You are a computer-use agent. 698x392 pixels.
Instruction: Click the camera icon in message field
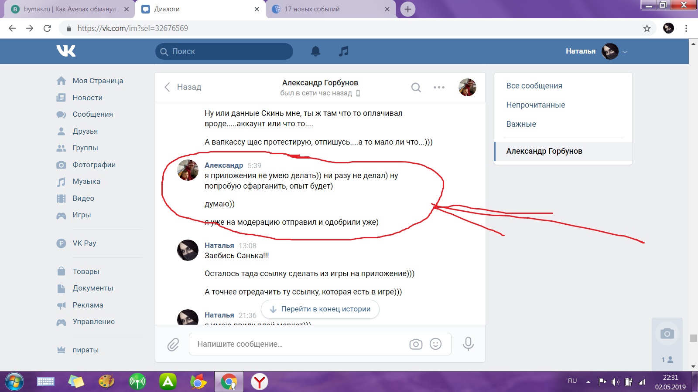point(416,344)
